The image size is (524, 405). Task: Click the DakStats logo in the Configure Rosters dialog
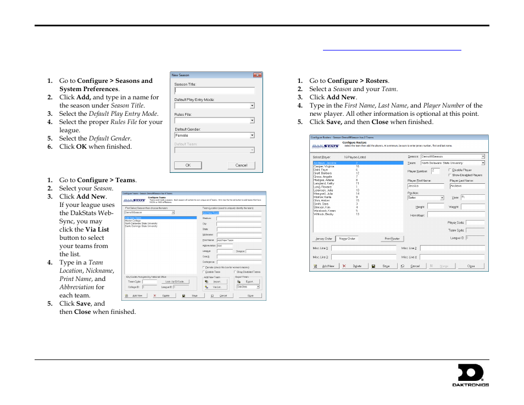(325, 147)
